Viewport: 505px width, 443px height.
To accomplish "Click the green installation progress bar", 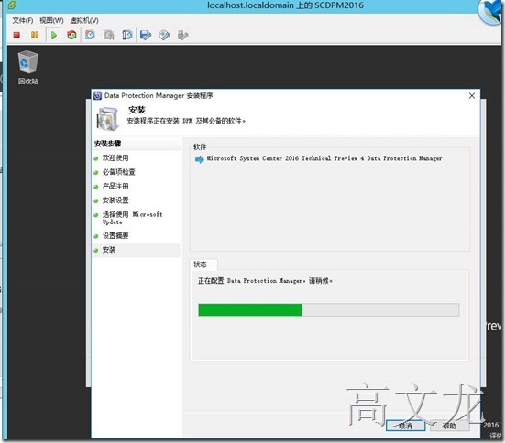I will (329, 310).
